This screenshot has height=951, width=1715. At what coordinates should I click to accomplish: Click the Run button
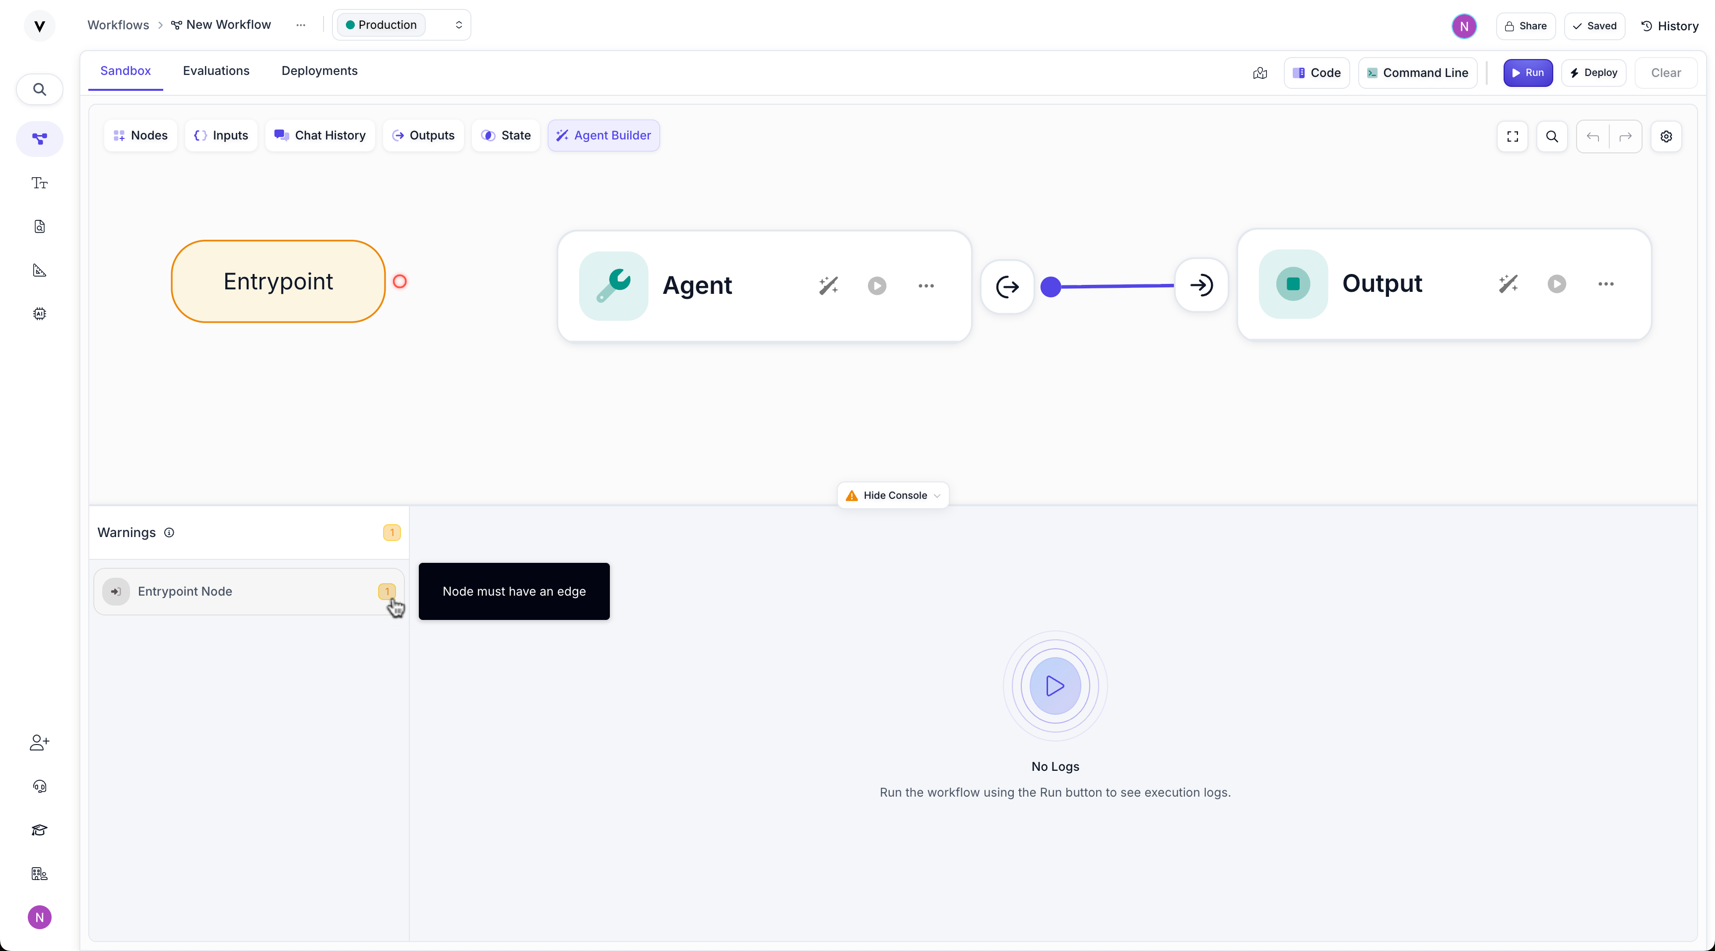pyautogui.click(x=1527, y=72)
